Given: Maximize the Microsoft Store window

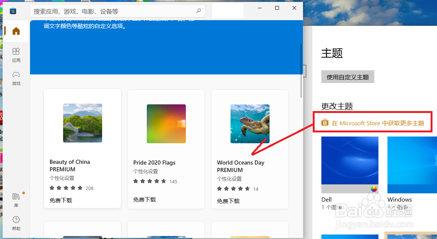Looking at the screenshot, I should point(277,8).
